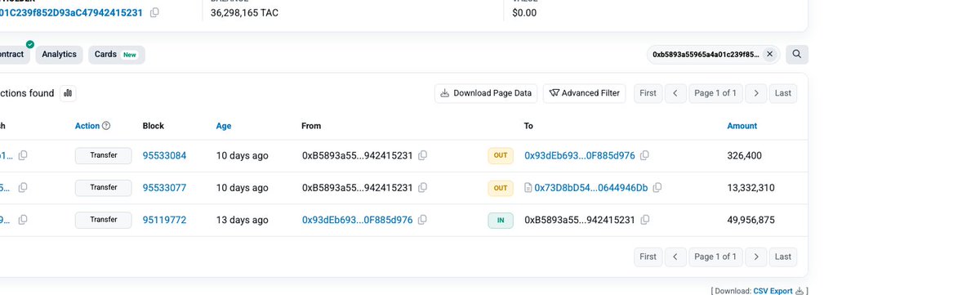Screen dimensions: 980x295
Task: Click top Page 1 of 1 indicator
Action: (x=715, y=93)
